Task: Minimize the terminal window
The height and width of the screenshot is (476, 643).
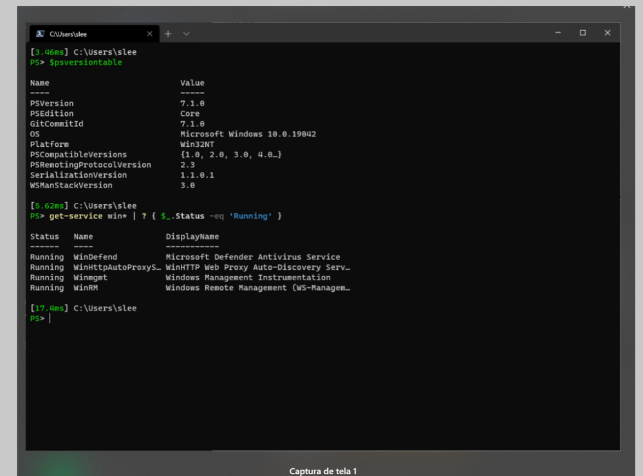Action: pyautogui.click(x=558, y=32)
